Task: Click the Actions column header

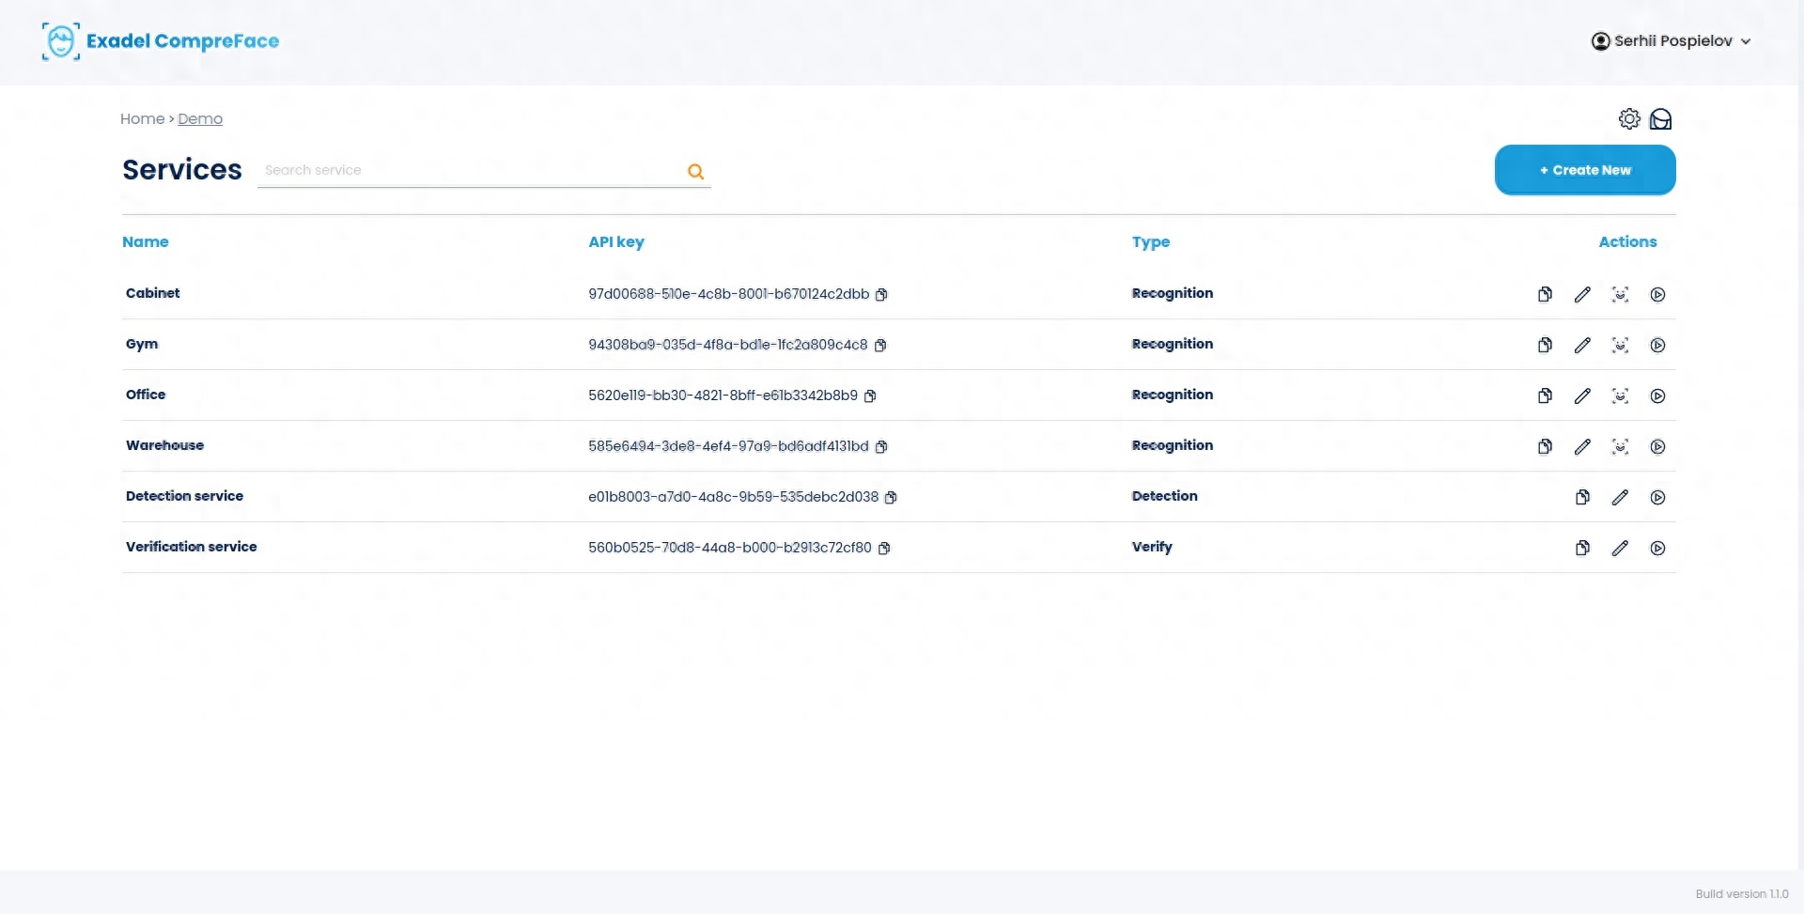Action: [x=1627, y=242]
